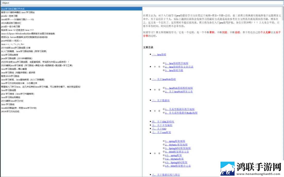
Task: Open link '五、关于并发编程'
Action: (162, 125)
